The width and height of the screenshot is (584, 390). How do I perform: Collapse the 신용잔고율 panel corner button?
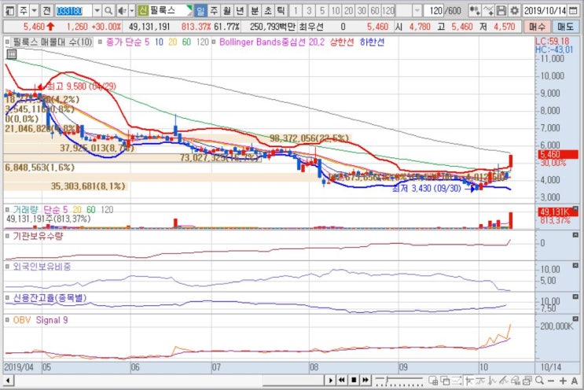575,297
